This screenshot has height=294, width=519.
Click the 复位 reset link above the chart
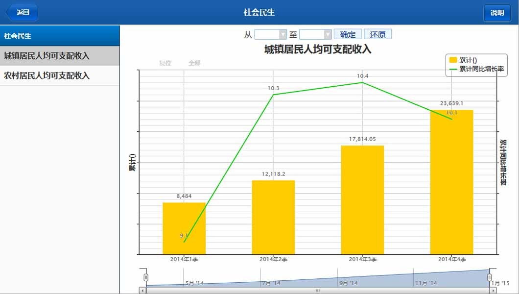coord(167,63)
